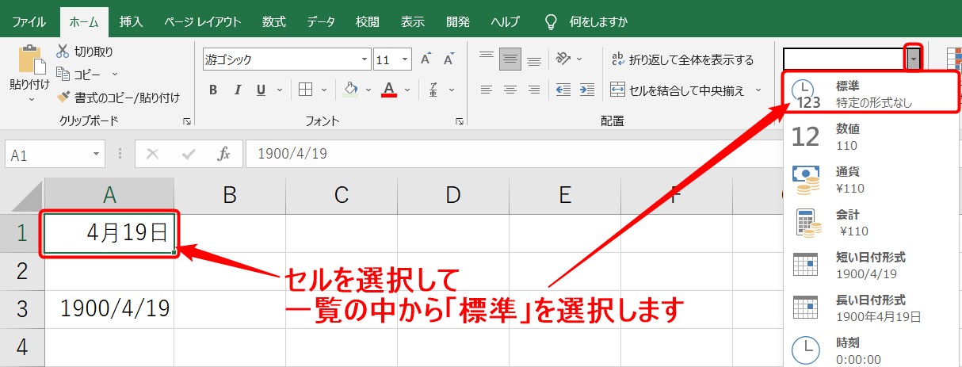Expand the Paste options arrow
The image size is (962, 367).
32,99
